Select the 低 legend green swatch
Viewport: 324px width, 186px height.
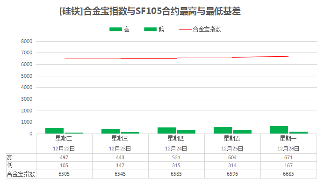tap(150, 29)
